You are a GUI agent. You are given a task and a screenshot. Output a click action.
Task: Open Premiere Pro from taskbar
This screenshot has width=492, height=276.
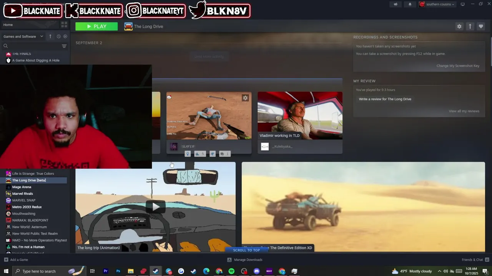pos(105,271)
